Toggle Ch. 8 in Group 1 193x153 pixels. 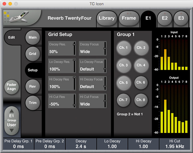tap(141, 100)
